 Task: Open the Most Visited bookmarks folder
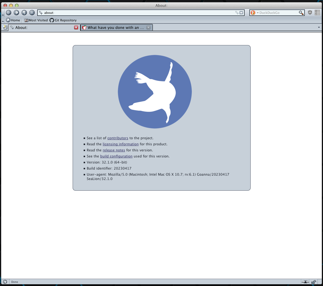[36, 20]
